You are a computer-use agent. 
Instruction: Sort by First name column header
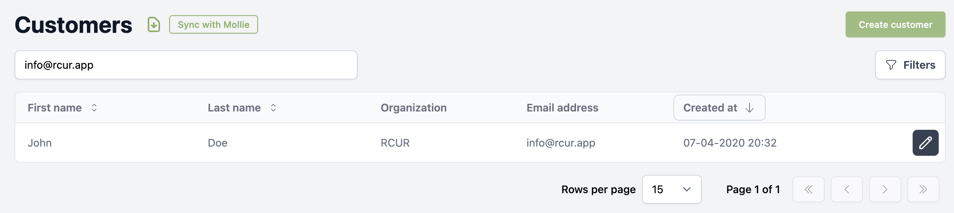click(55, 108)
